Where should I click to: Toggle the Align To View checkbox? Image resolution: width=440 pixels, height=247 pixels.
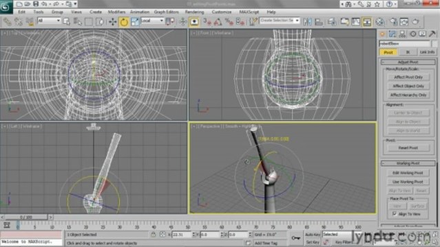[395, 214]
